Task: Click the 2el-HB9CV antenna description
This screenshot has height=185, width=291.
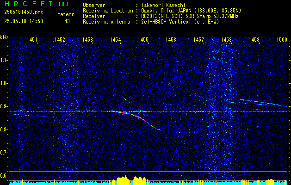Action: pos(180,22)
